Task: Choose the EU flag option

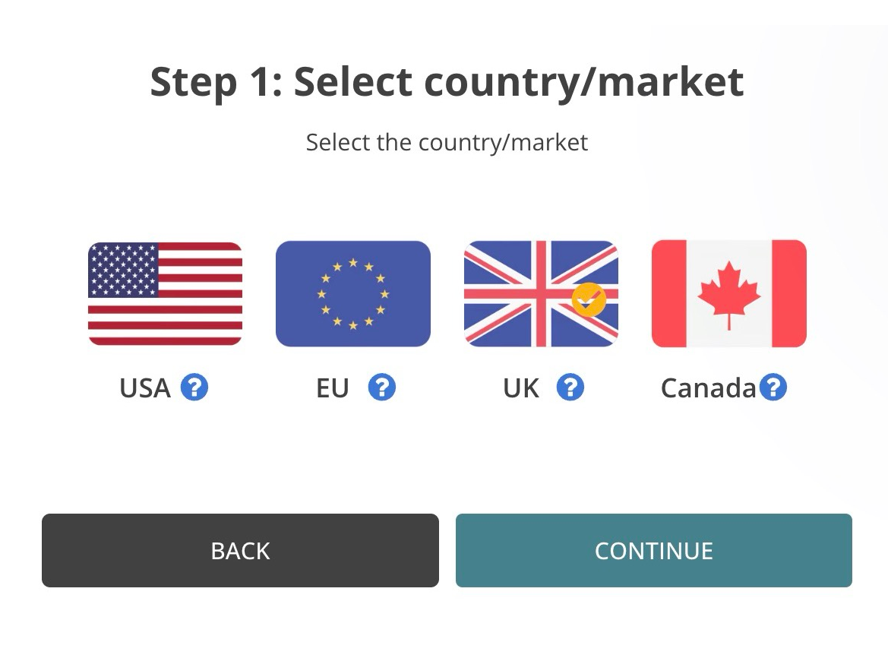Action: pyautogui.click(x=352, y=293)
